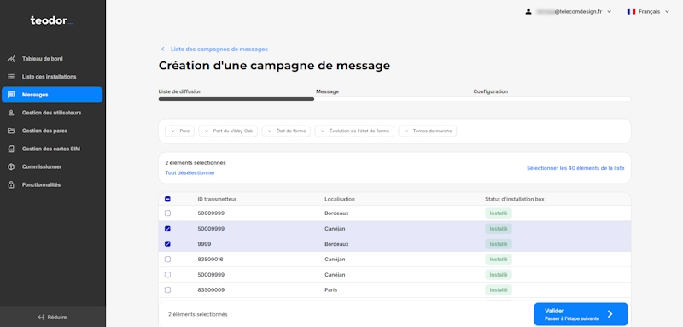Open Gestion des parcs
Viewport: 683px width, 327px height.
(52, 131)
